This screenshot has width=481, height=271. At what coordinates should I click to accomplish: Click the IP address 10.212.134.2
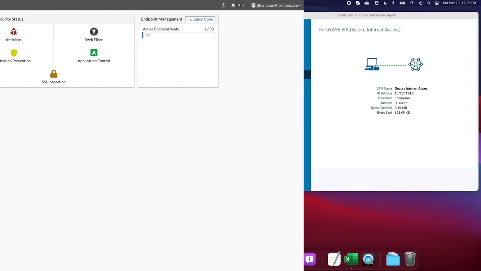(404, 93)
